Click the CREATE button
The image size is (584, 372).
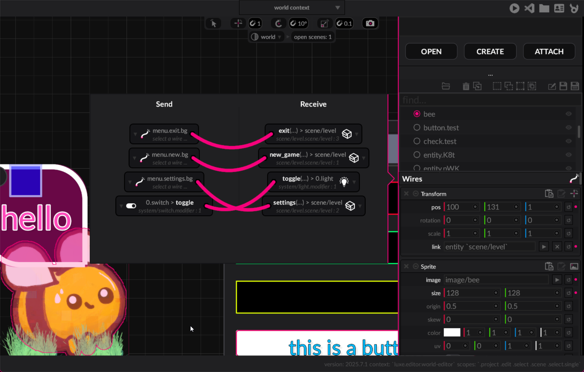[x=490, y=52]
